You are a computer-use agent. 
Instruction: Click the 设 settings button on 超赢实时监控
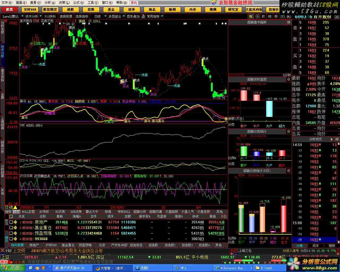click(289, 79)
